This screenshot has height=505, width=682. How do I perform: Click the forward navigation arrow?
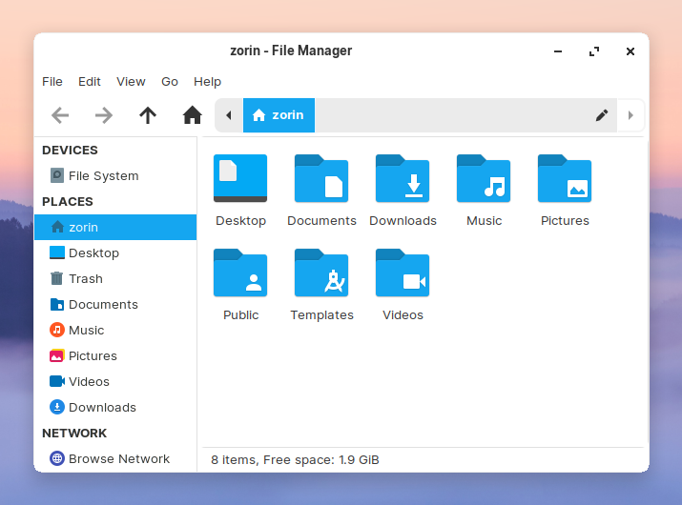click(104, 115)
